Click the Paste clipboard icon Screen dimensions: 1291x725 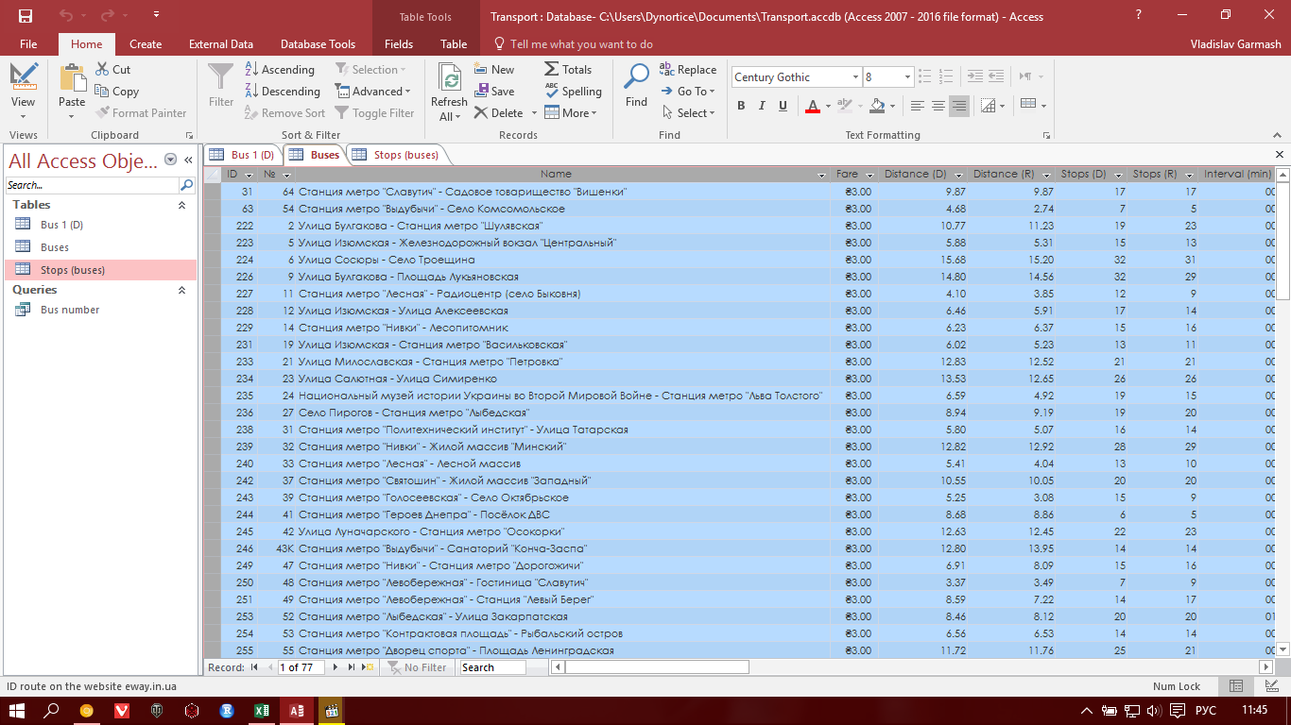pos(72,79)
